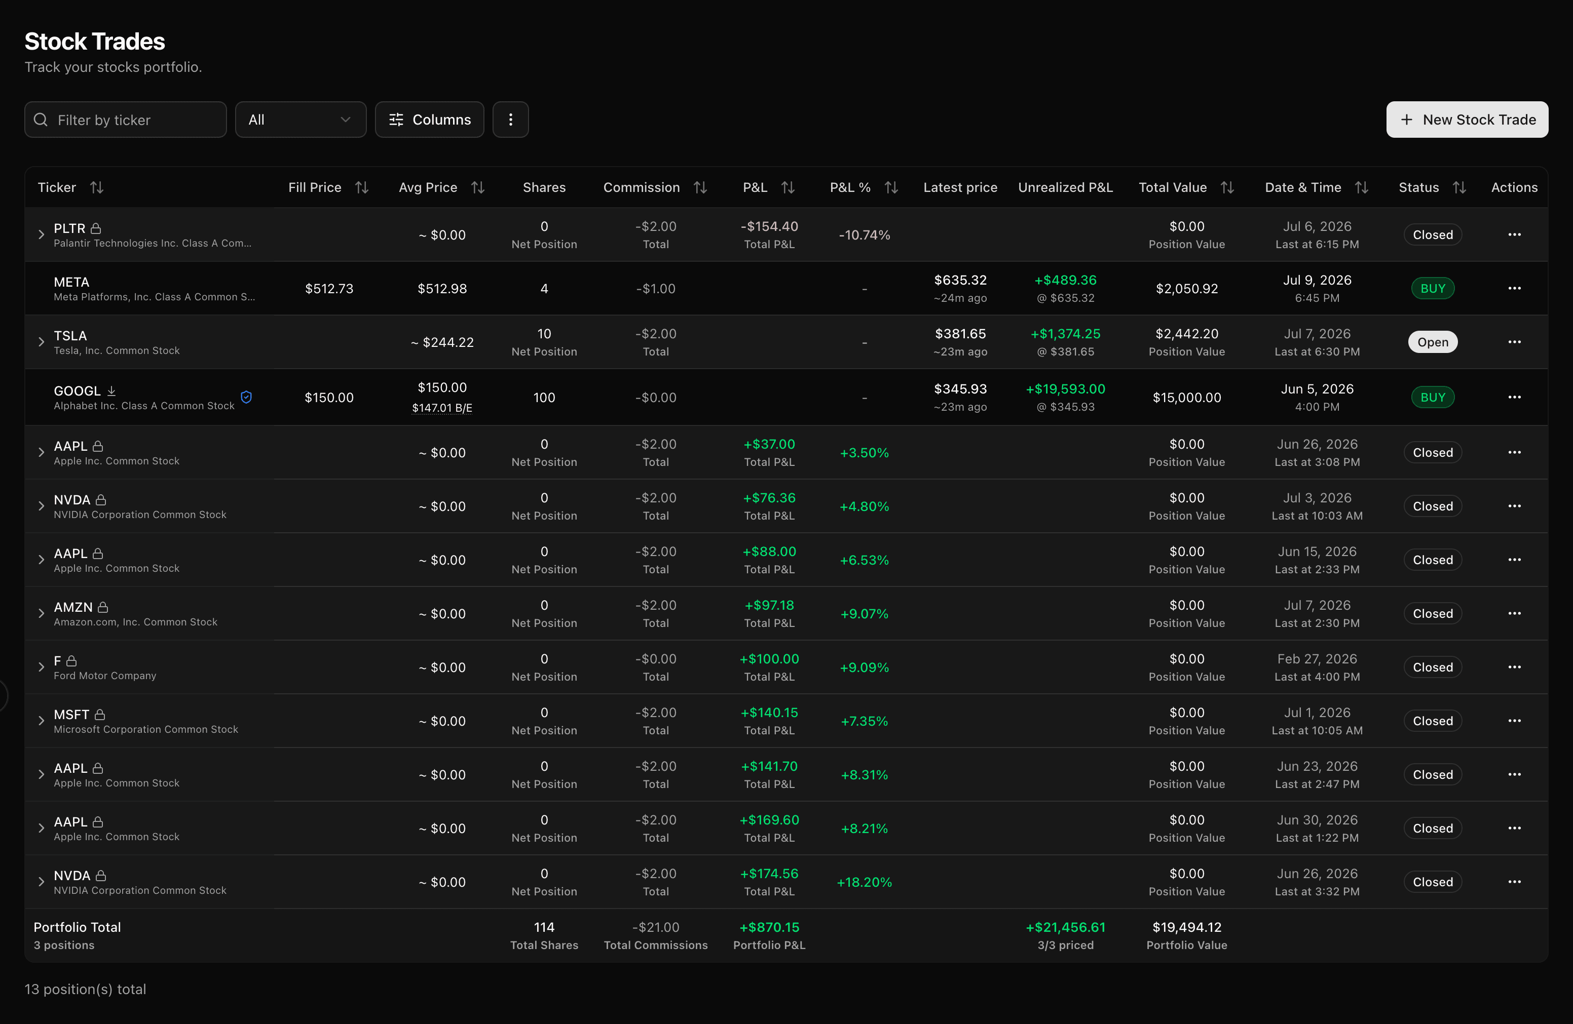The image size is (1573, 1024).
Task: Click the $19,494.12 Portfolio Value total
Action: [x=1186, y=927]
